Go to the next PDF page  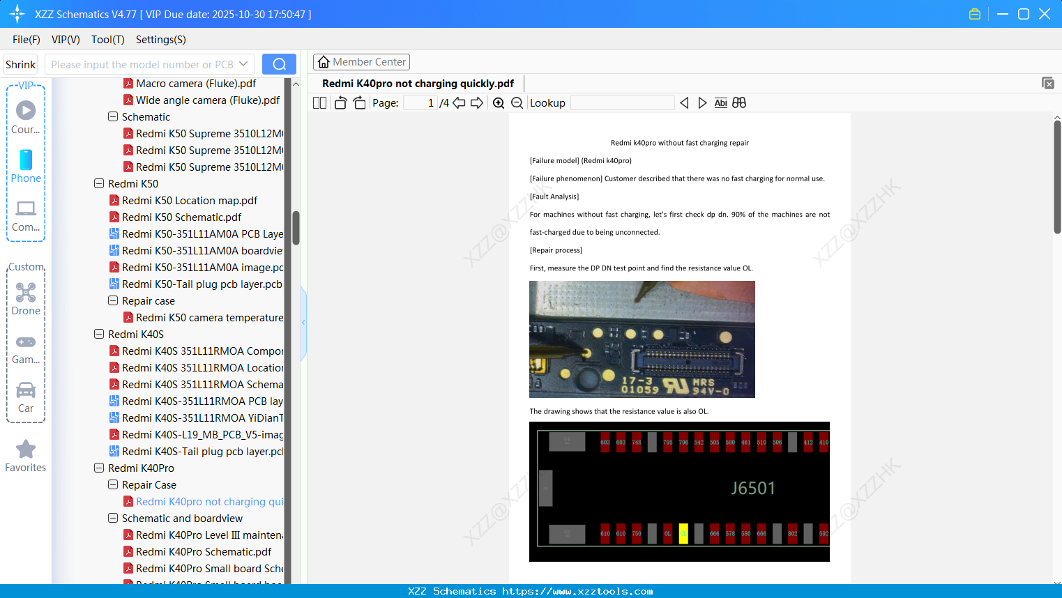pyautogui.click(x=477, y=103)
